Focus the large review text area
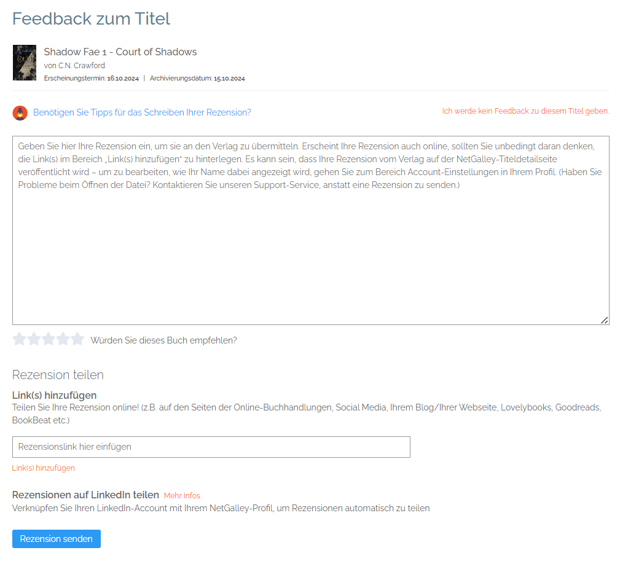The width and height of the screenshot is (620, 561). (310, 246)
